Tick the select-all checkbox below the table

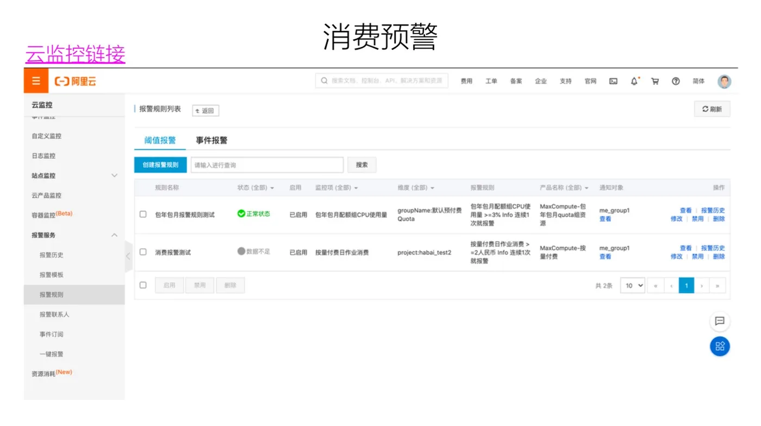point(143,285)
